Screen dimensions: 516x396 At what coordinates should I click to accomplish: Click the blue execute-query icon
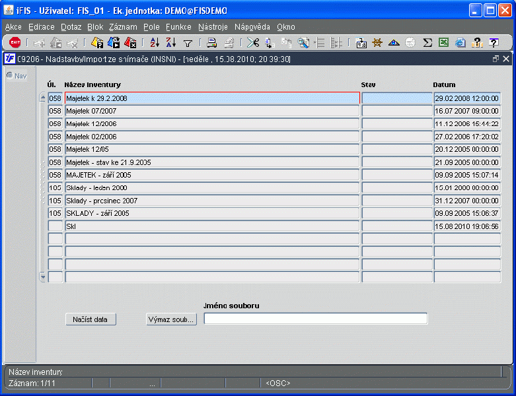(114, 43)
